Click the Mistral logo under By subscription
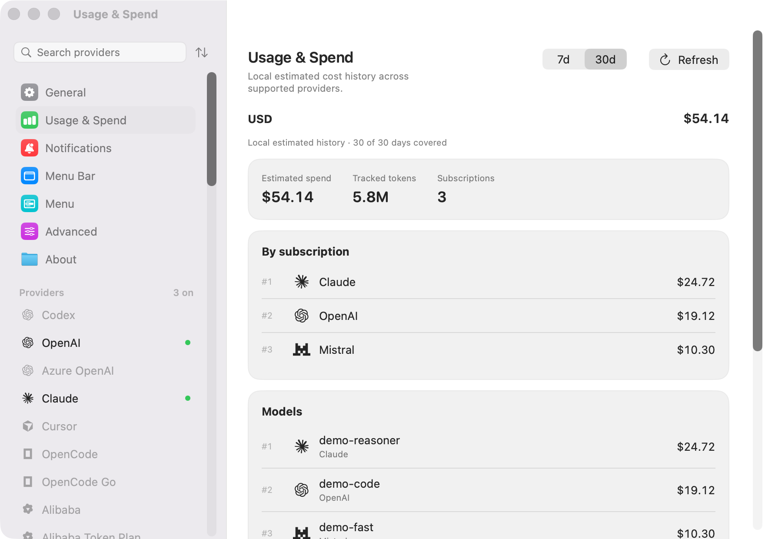 302,349
